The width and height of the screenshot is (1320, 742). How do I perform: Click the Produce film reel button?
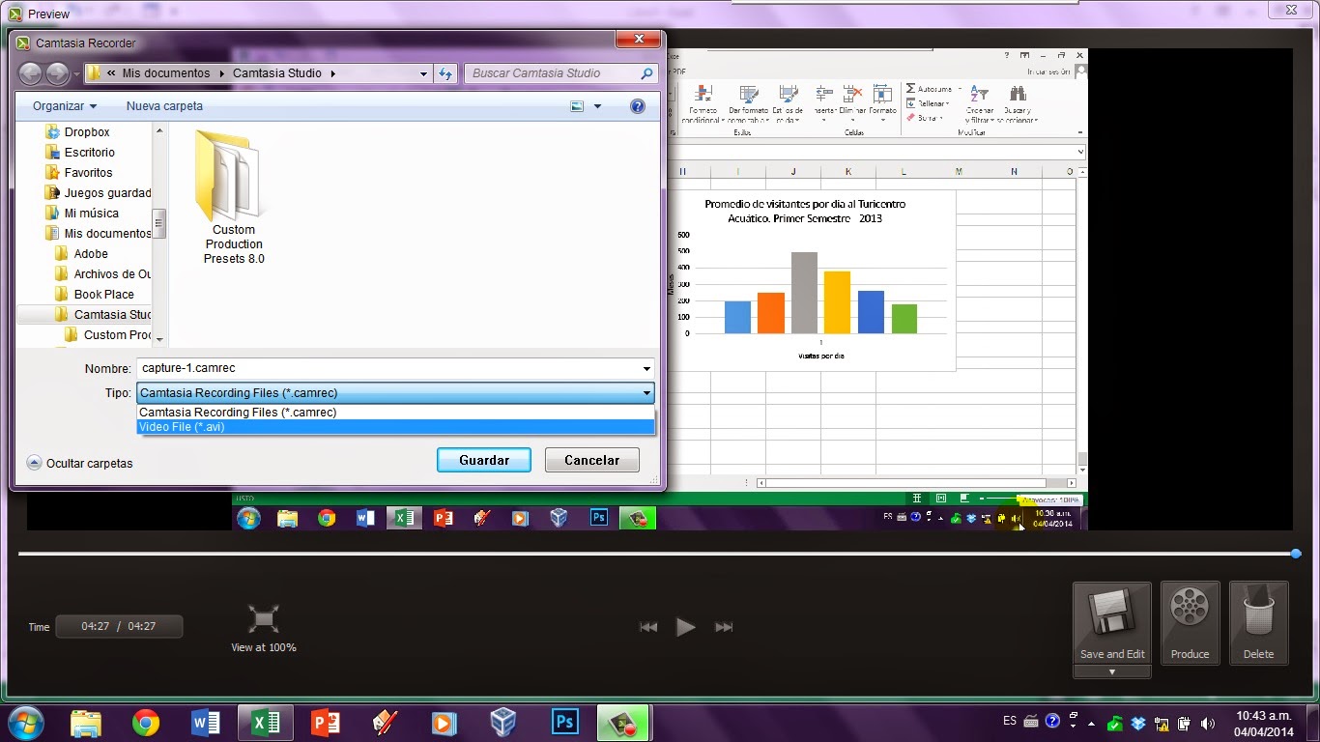[x=1190, y=623]
